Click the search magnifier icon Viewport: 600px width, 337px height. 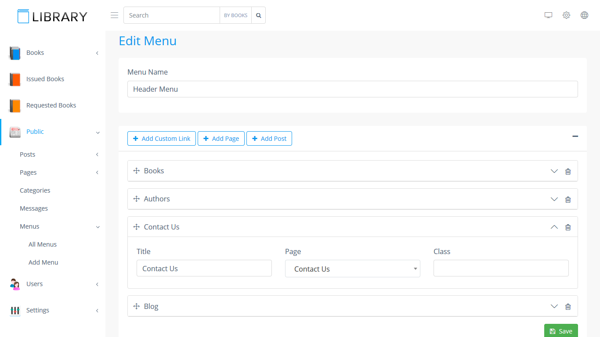click(x=258, y=15)
